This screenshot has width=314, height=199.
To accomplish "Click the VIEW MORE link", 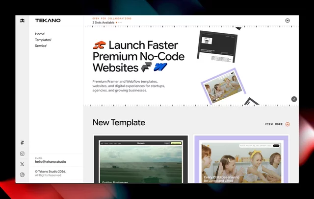I will pyautogui.click(x=274, y=124).
